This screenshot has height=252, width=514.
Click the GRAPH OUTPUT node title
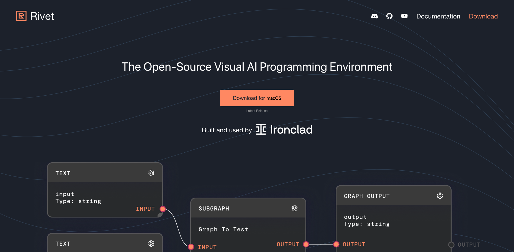367,196
